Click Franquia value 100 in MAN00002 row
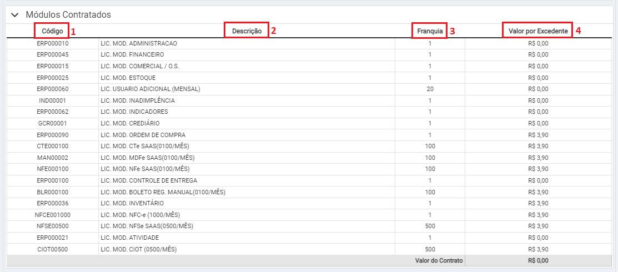618x272 pixels. (430, 158)
